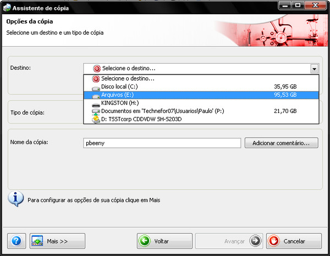This screenshot has width=330, height=256.
Task: Click inside the Nome da cópia field
Action: click(162, 143)
